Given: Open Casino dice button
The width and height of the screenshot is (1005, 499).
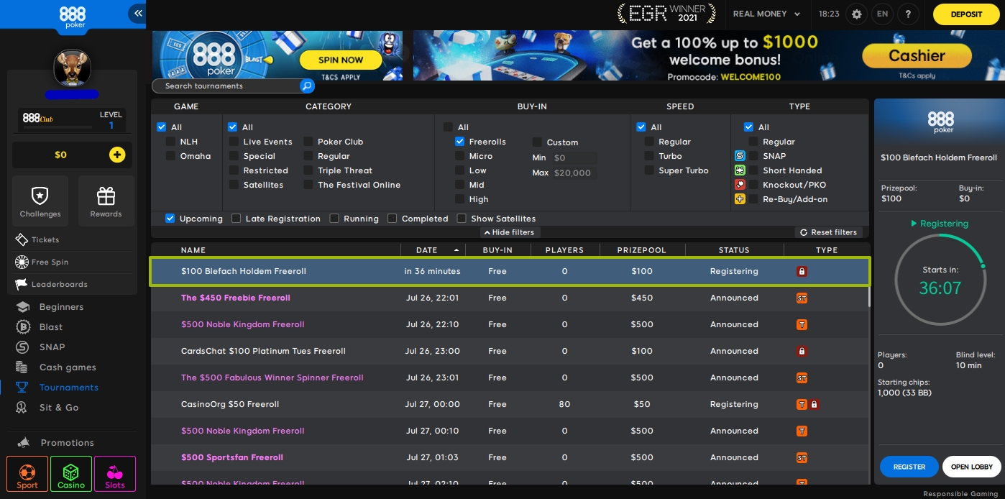Looking at the screenshot, I should coord(71,474).
